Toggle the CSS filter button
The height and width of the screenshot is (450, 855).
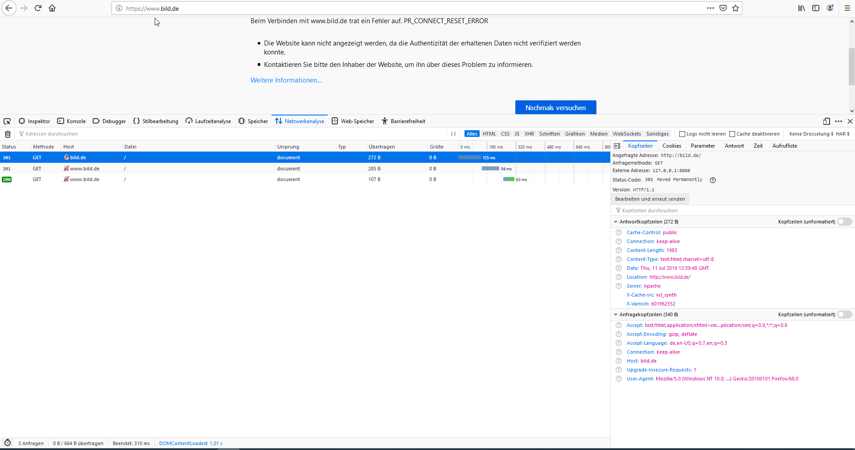505,134
